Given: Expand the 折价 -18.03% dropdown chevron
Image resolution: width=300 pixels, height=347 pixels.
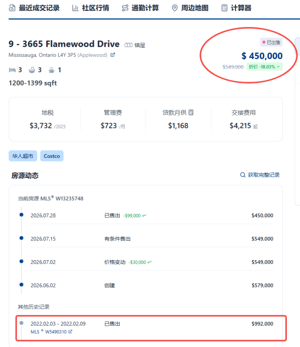Looking at the screenshot, I should [278, 66].
